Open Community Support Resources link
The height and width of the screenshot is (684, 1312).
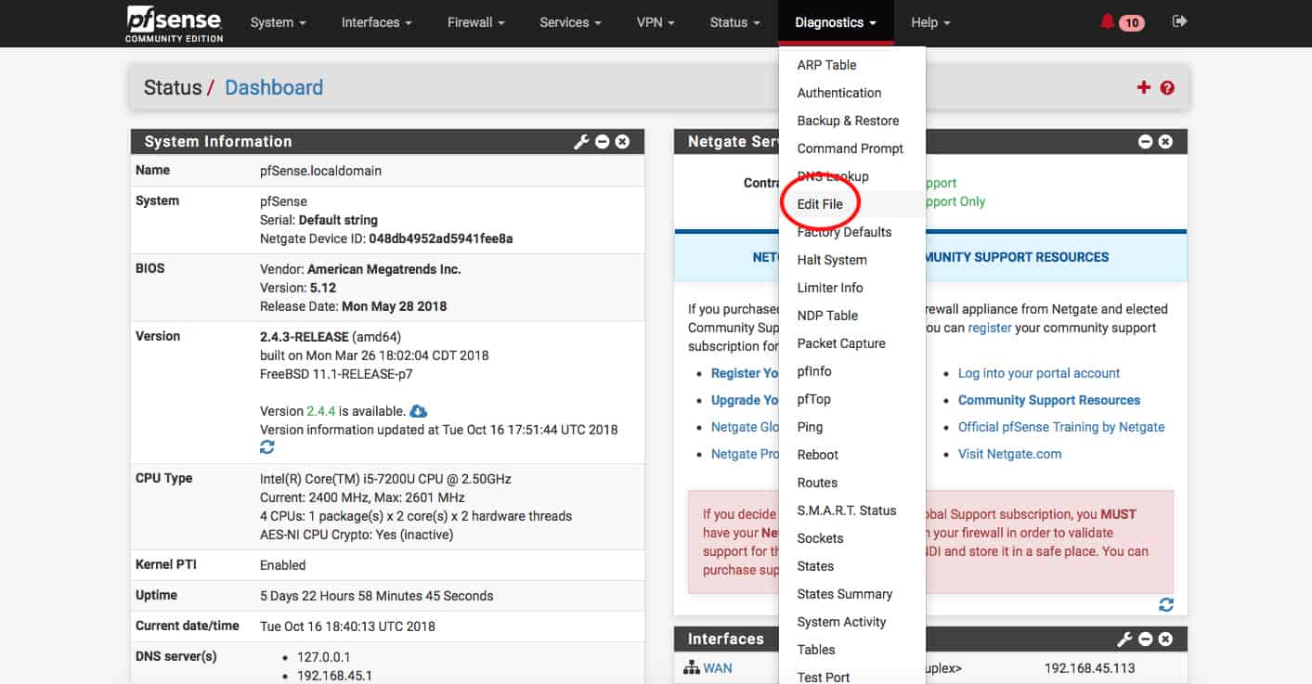pos(1049,400)
